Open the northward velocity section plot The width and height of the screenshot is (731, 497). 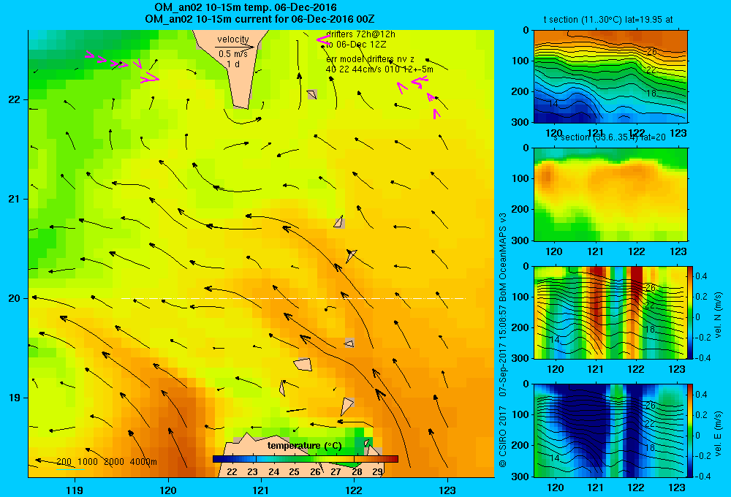coord(610,312)
